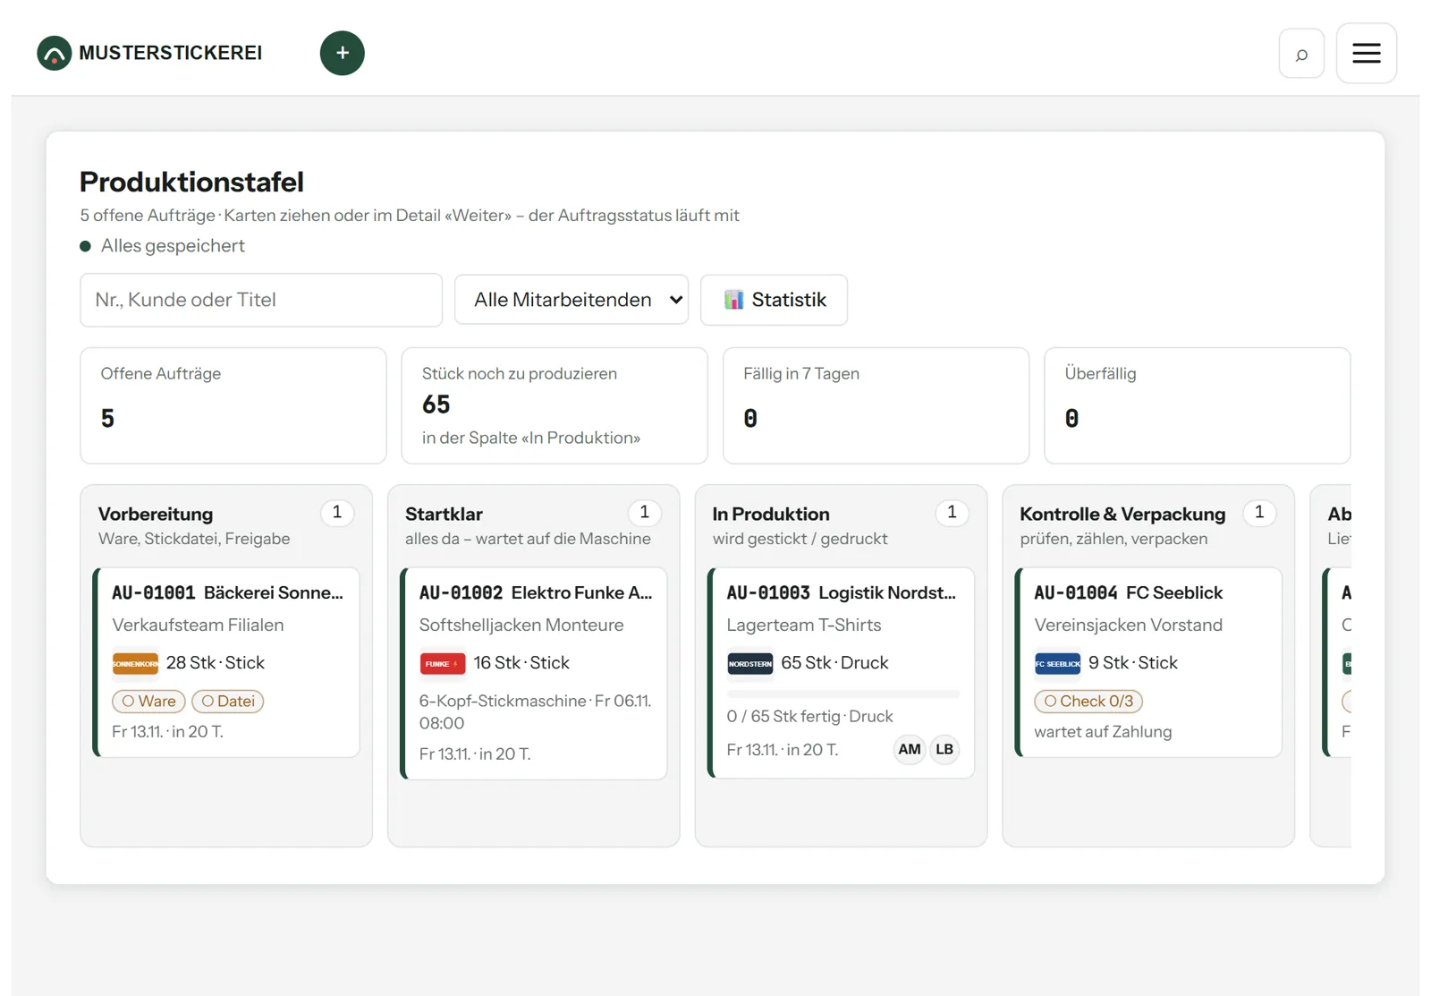Click the 'Alles gespeichert' status text

pos(173,246)
